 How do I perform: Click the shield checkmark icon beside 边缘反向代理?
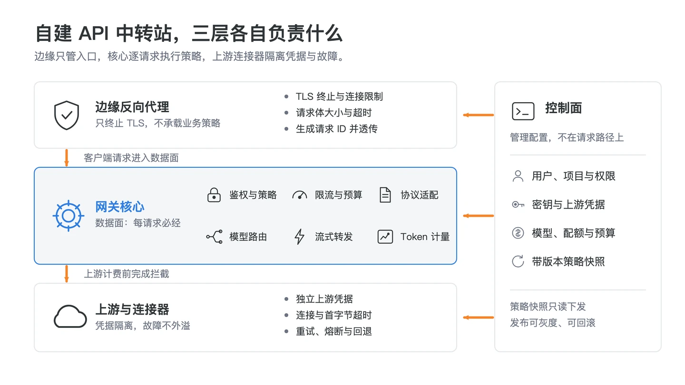(x=67, y=115)
